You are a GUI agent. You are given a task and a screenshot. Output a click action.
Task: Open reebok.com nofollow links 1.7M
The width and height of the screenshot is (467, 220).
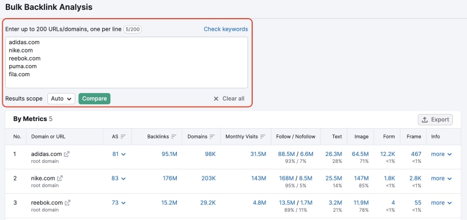306,203
